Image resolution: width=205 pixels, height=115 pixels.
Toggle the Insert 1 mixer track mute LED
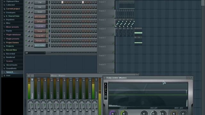pyautogui.click(x=38, y=105)
